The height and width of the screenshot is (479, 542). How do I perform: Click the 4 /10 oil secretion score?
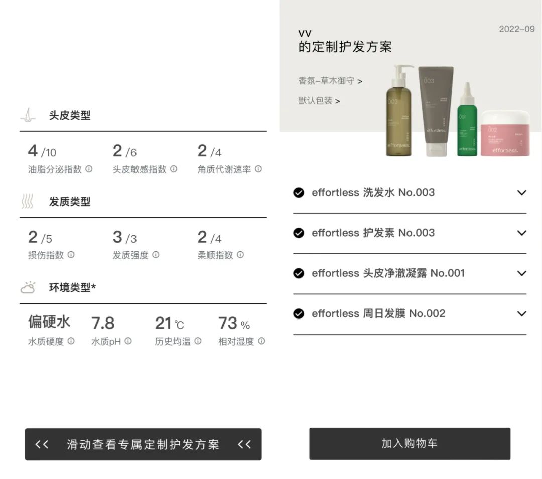point(42,151)
